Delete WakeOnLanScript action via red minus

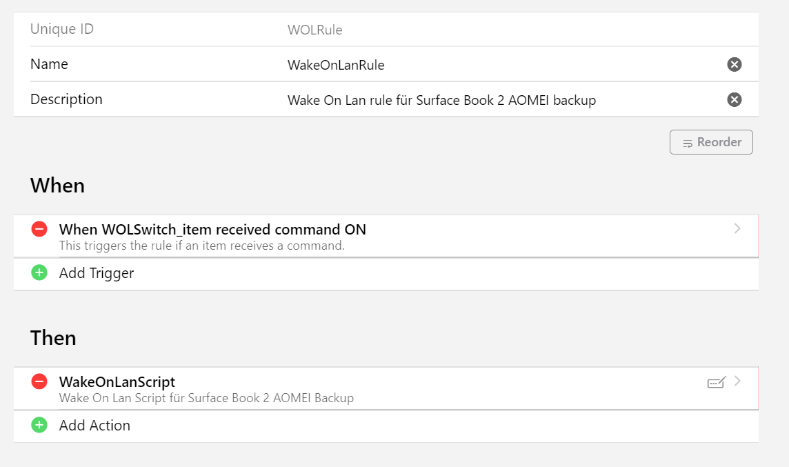(x=39, y=381)
